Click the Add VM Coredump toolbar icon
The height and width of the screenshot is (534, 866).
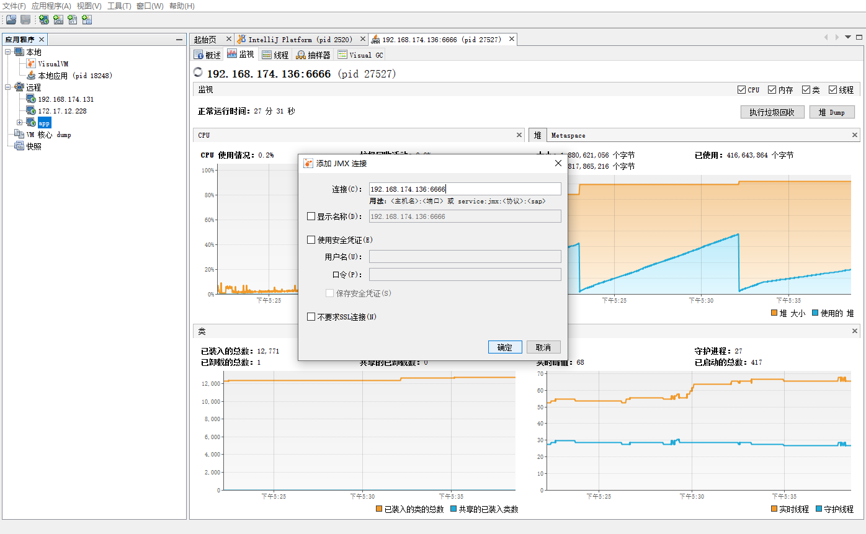[73, 20]
